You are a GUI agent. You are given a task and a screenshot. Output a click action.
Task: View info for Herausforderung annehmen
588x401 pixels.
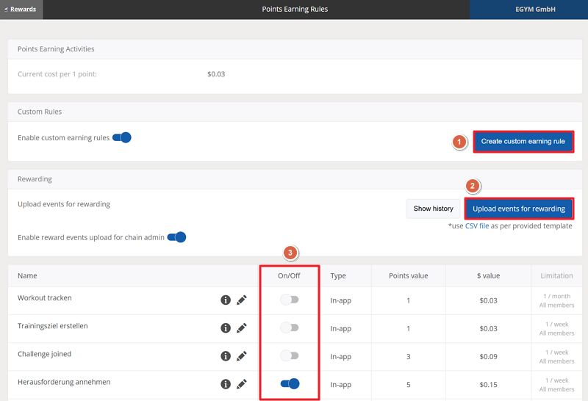(226, 383)
